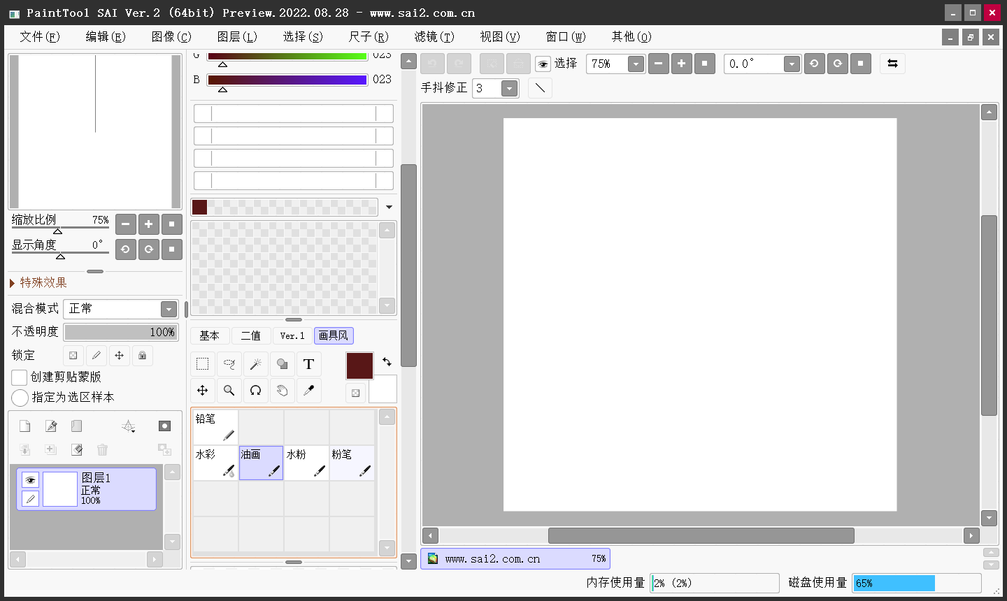
Task: Flip the canvas view horizontally
Action: coord(892,64)
